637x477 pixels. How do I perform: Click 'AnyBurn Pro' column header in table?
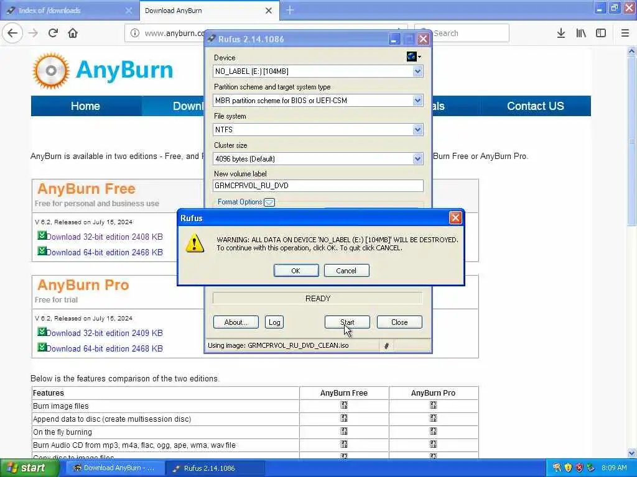pyautogui.click(x=433, y=393)
